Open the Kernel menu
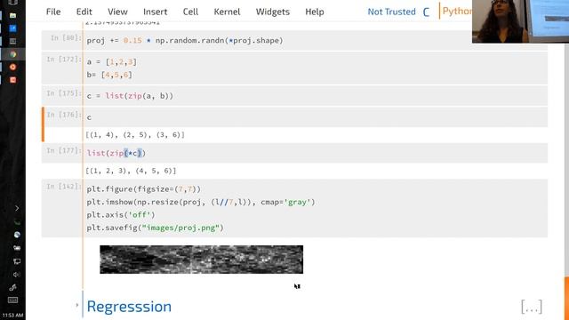This screenshot has height=320, width=569. point(227,12)
